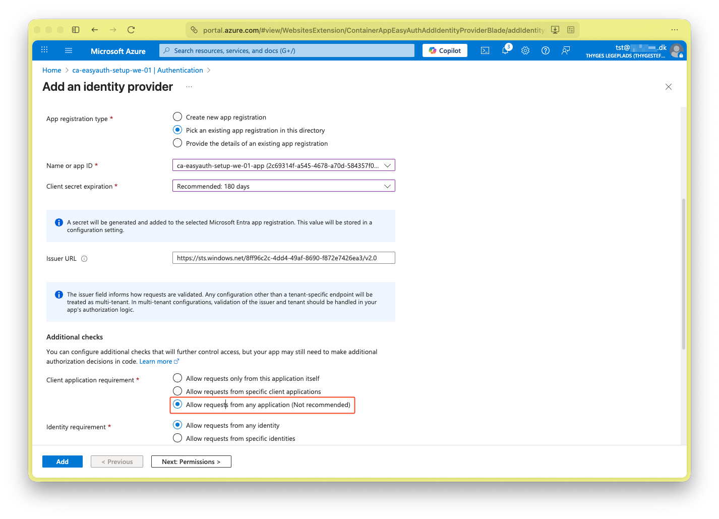Open the notifications bell
The height and width of the screenshot is (519, 719).
(505, 50)
